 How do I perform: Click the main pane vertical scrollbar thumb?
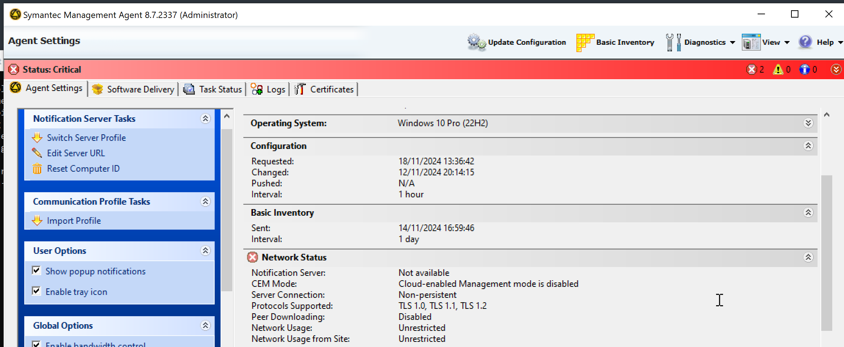tap(827, 253)
